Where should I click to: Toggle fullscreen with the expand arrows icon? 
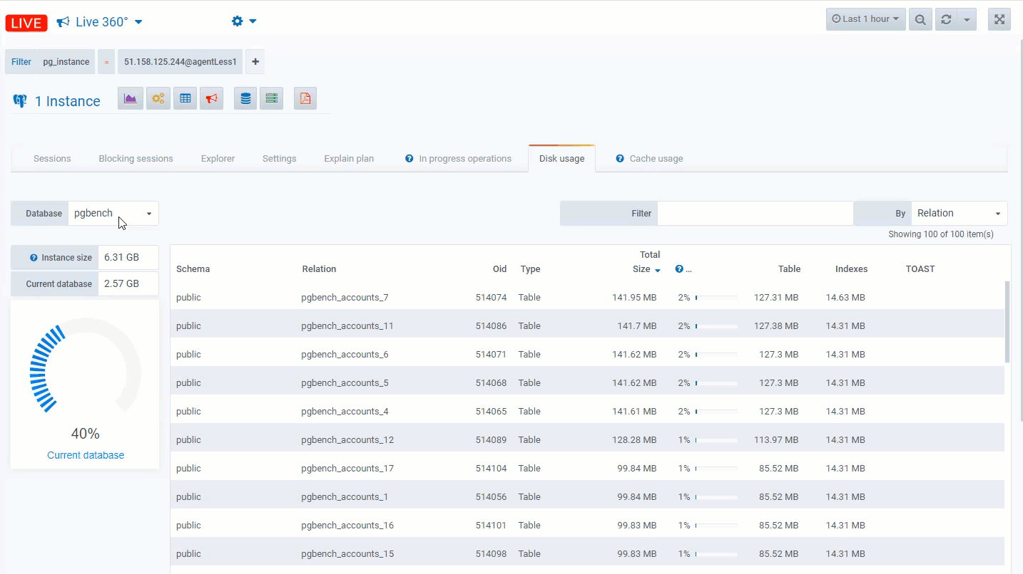coord(999,20)
